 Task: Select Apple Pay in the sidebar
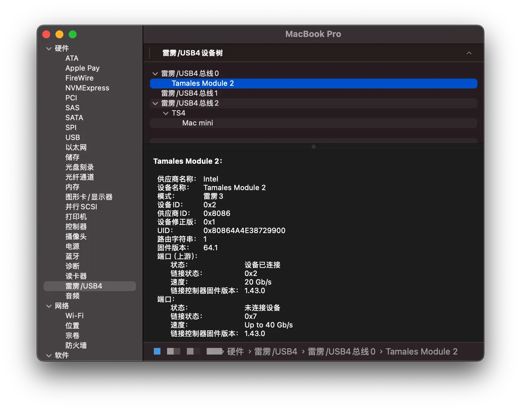[x=82, y=68]
